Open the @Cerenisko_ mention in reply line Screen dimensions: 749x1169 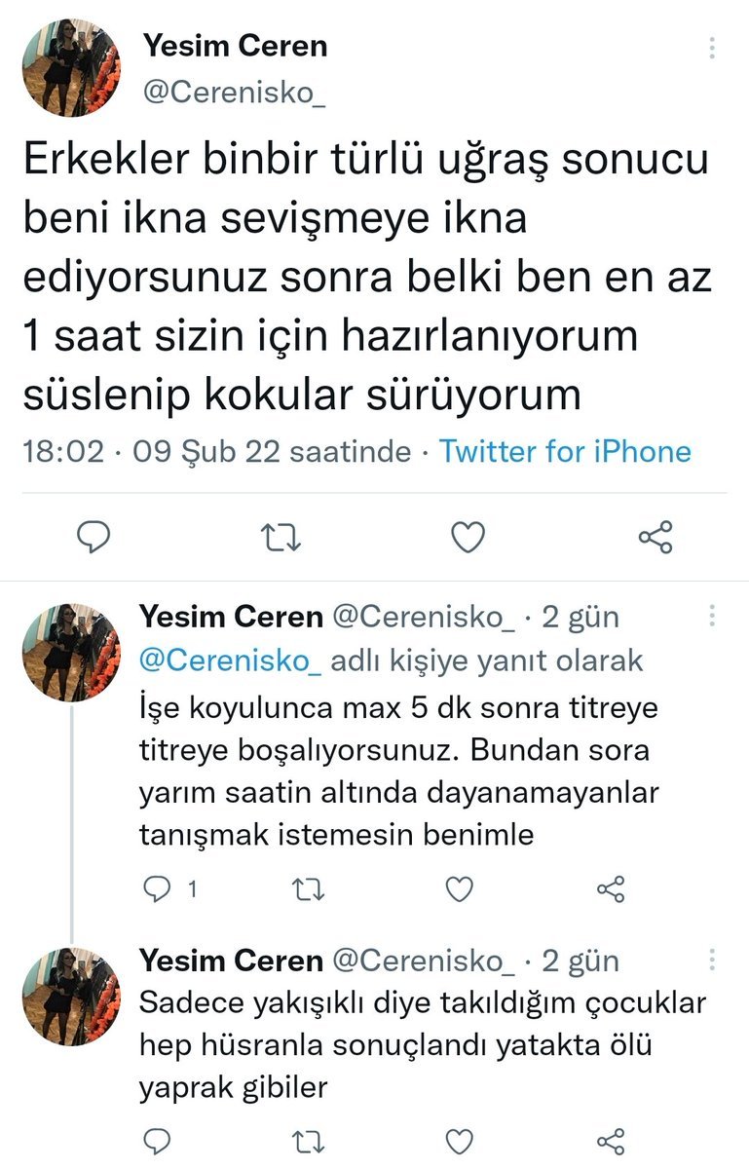pyautogui.click(x=230, y=660)
